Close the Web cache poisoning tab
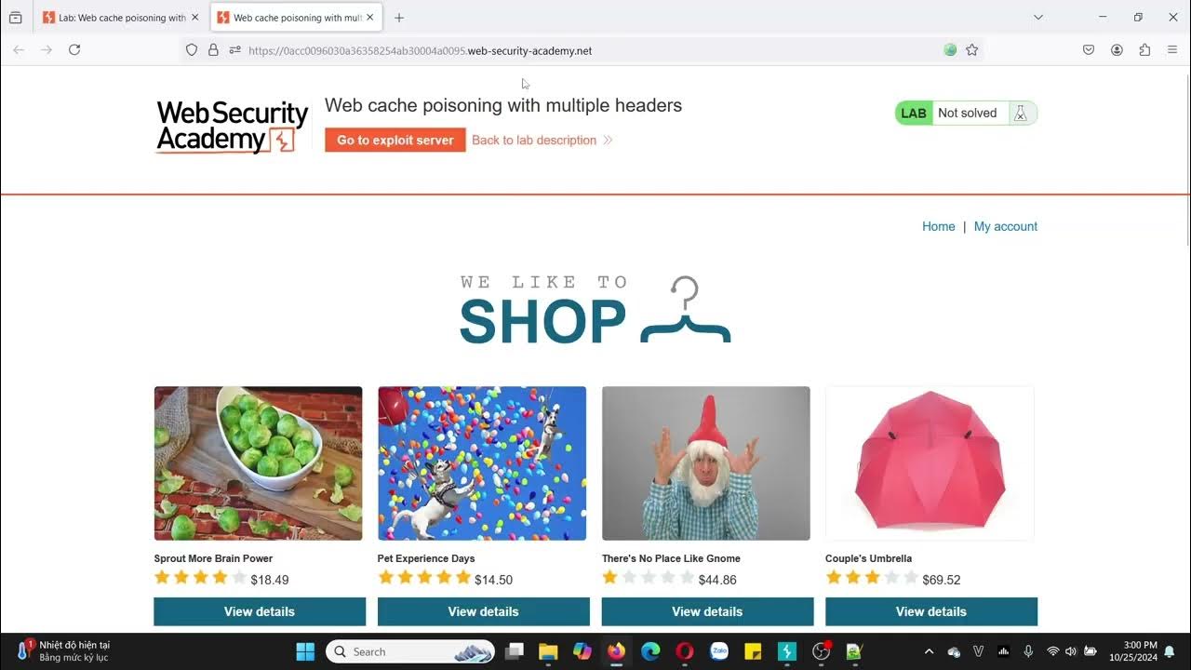 [x=370, y=17]
